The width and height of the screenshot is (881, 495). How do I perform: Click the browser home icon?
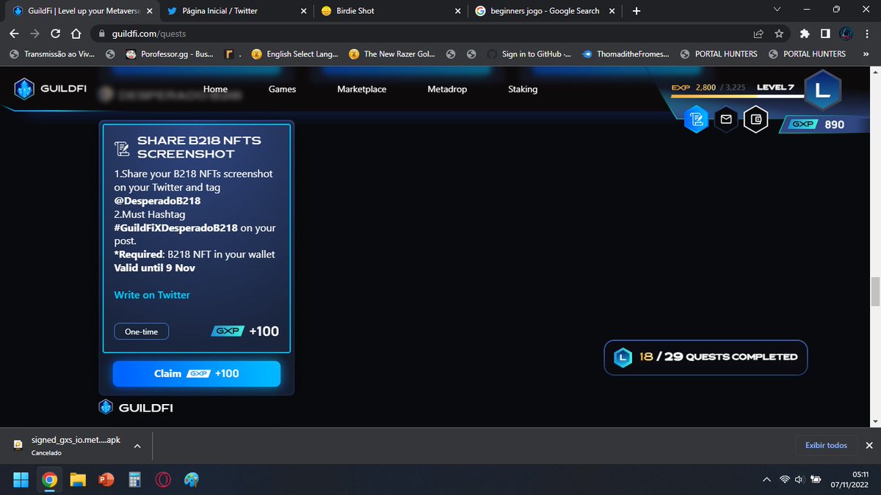pyautogui.click(x=76, y=33)
